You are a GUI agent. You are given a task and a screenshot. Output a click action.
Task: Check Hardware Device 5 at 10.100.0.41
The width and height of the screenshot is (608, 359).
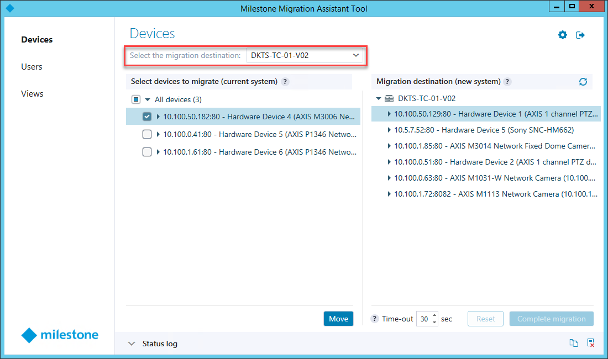pos(147,134)
